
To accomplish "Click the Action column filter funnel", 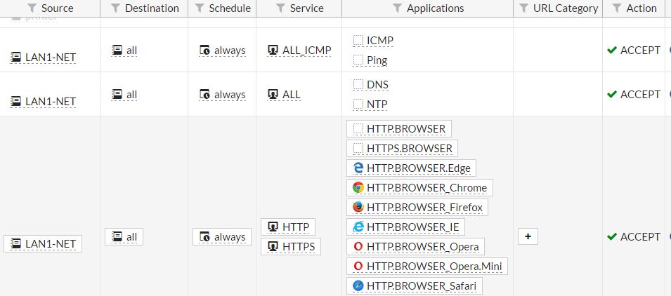I will point(616,8).
